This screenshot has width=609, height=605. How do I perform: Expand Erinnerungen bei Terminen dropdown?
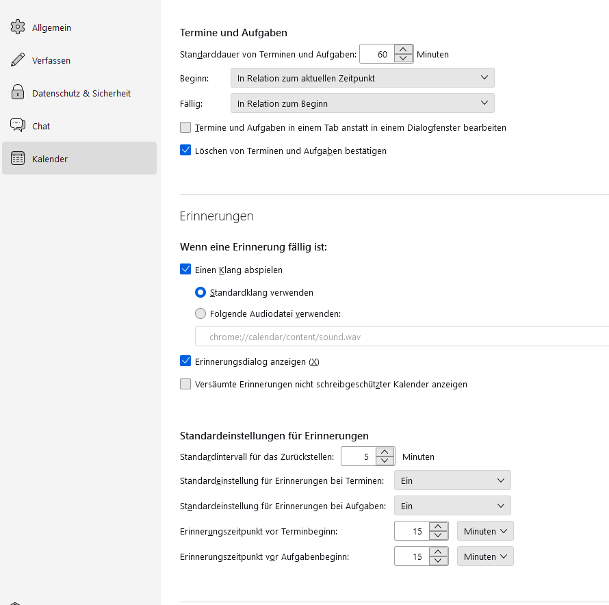[x=452, y=480]
